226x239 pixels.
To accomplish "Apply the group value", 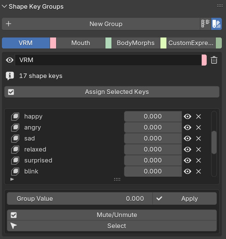I will (185, 198).
